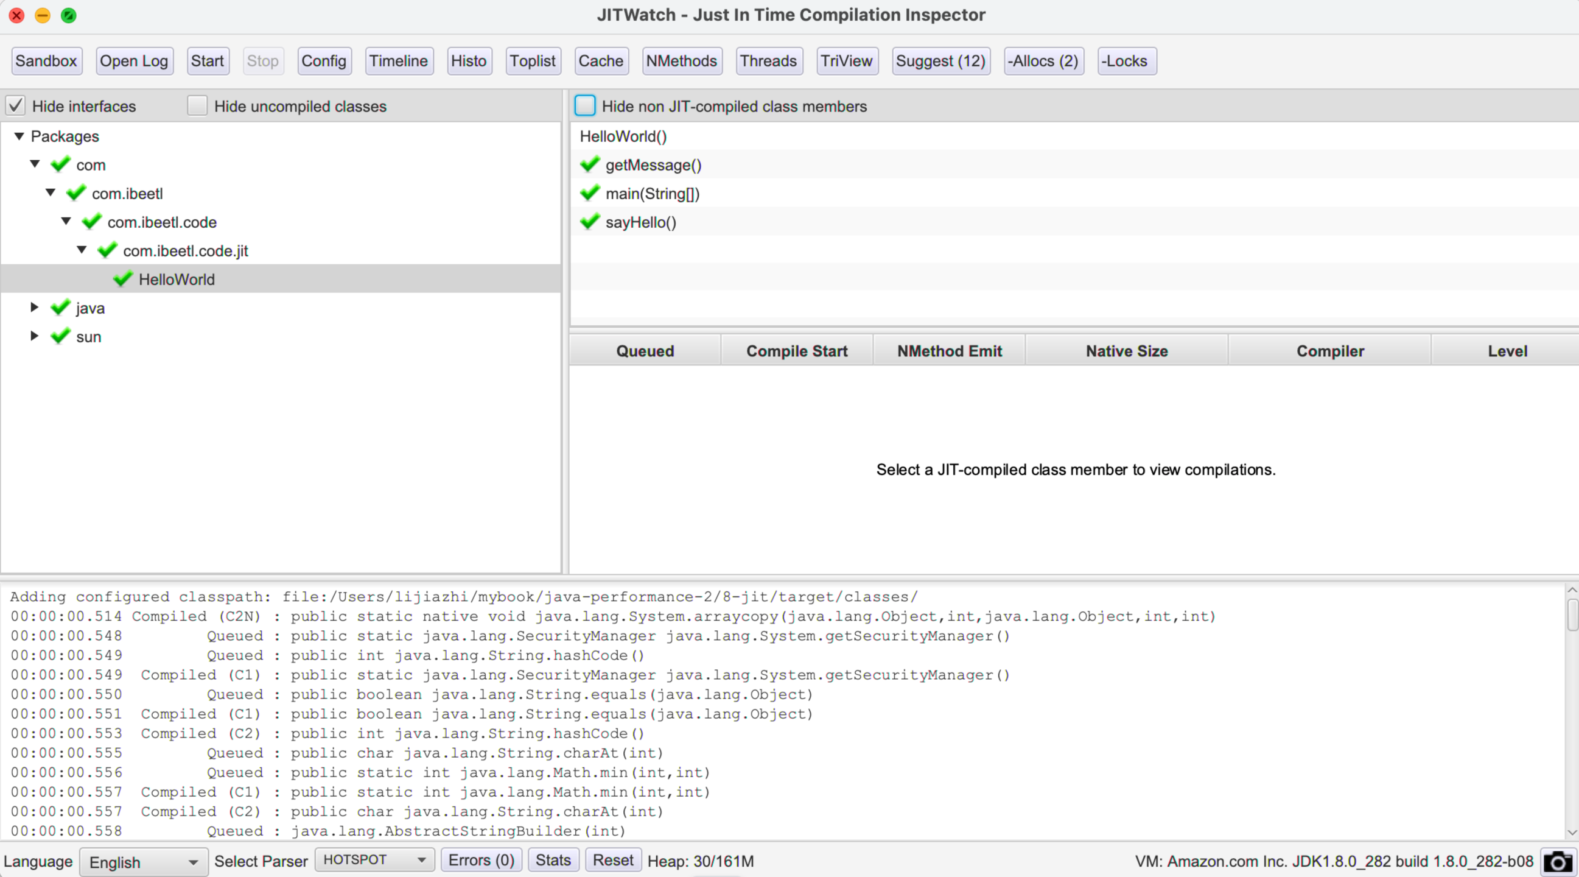Collapse the com.ibeetl.code.jit node
Viewport: 1579px width, 877px height.
pyautogui.click(x=82, y=250)
